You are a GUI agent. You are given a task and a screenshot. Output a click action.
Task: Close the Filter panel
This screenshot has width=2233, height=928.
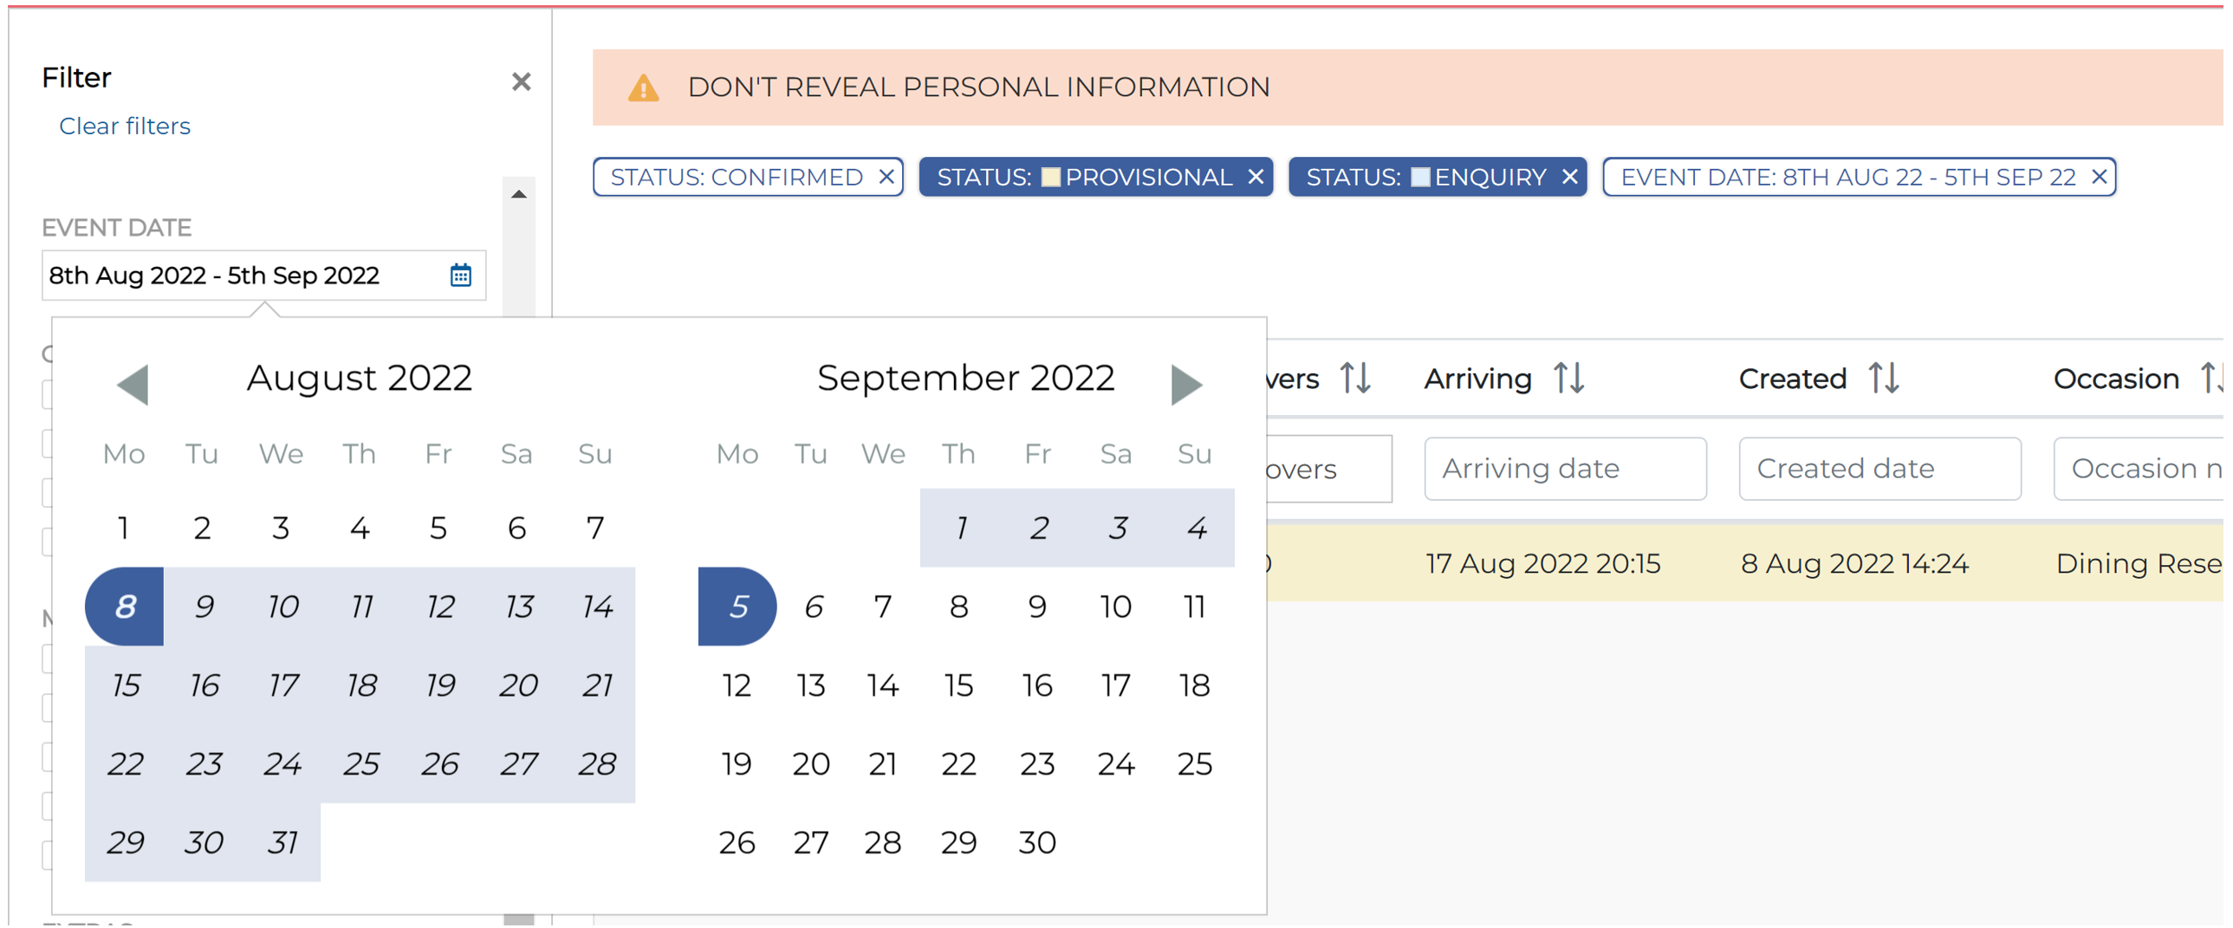tap(521, 81)
